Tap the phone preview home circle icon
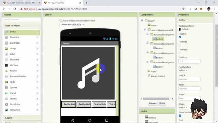Screen dimensions: 218x123 90,120
